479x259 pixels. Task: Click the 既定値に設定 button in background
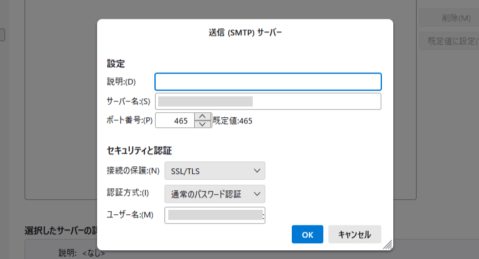(448, 42)
